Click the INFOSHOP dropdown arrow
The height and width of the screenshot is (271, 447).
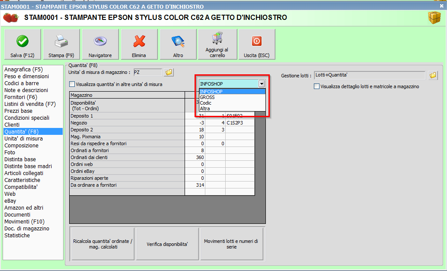(x=262, y=84)
